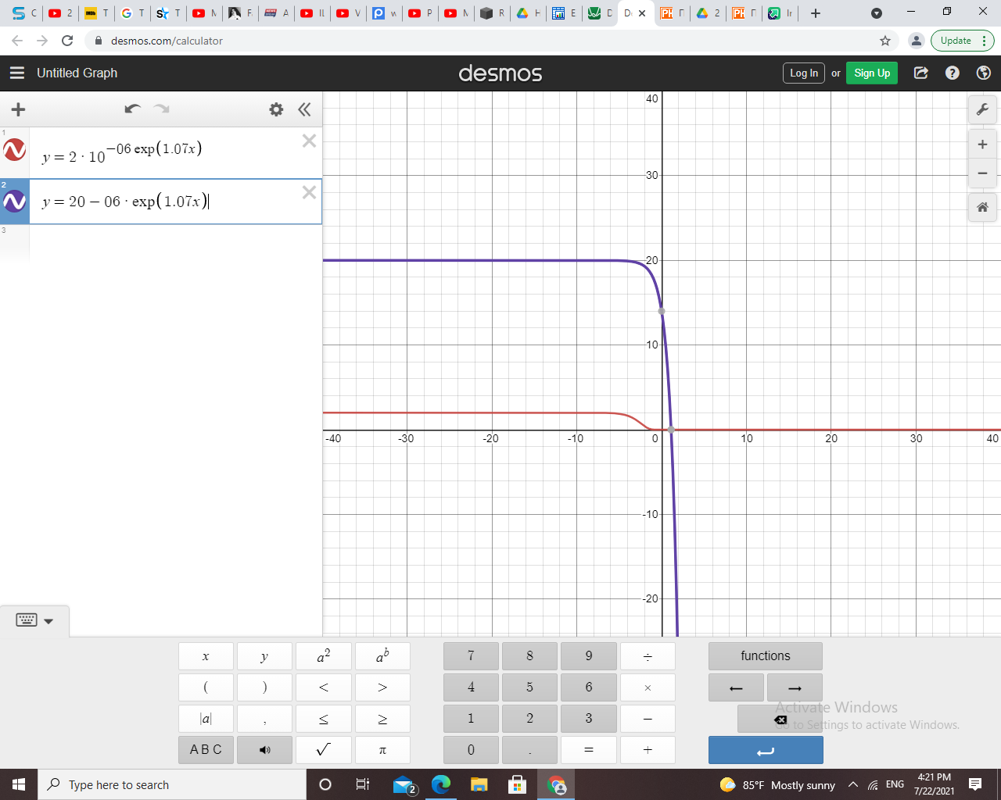The width and height of the screenshot is (1001, 800).
Task: Open graph settings wrench
Action: 982,109
